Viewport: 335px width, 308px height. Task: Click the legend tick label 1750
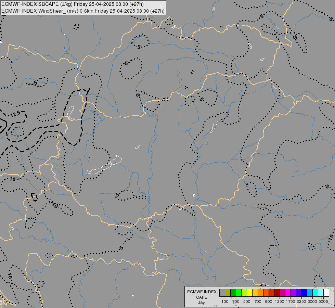[x=291, y=301]
